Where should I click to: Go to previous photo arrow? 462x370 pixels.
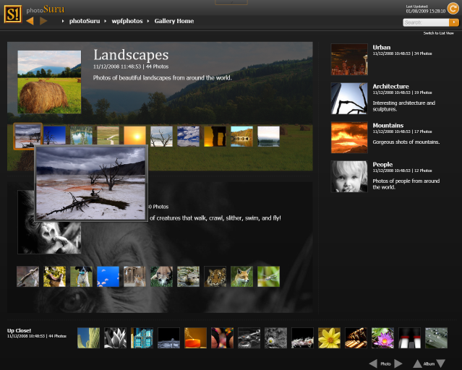[x=373, y=363]
